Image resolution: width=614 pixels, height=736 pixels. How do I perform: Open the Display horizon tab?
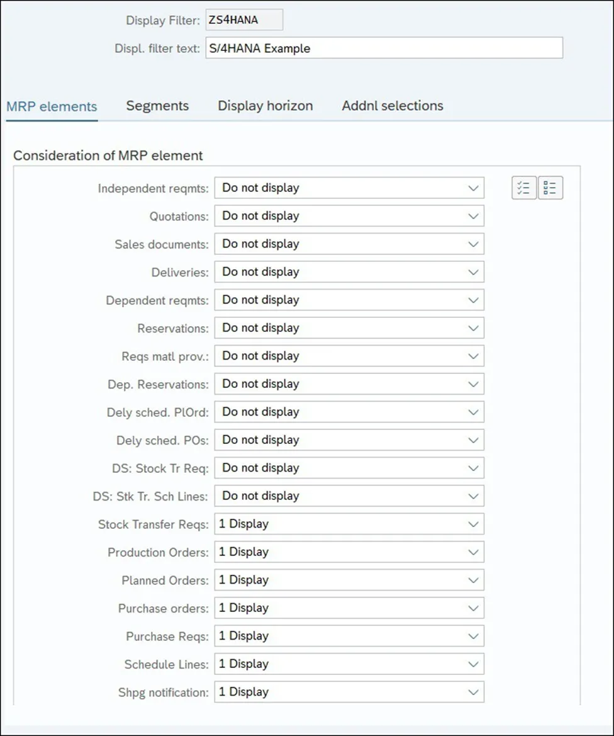265,106
